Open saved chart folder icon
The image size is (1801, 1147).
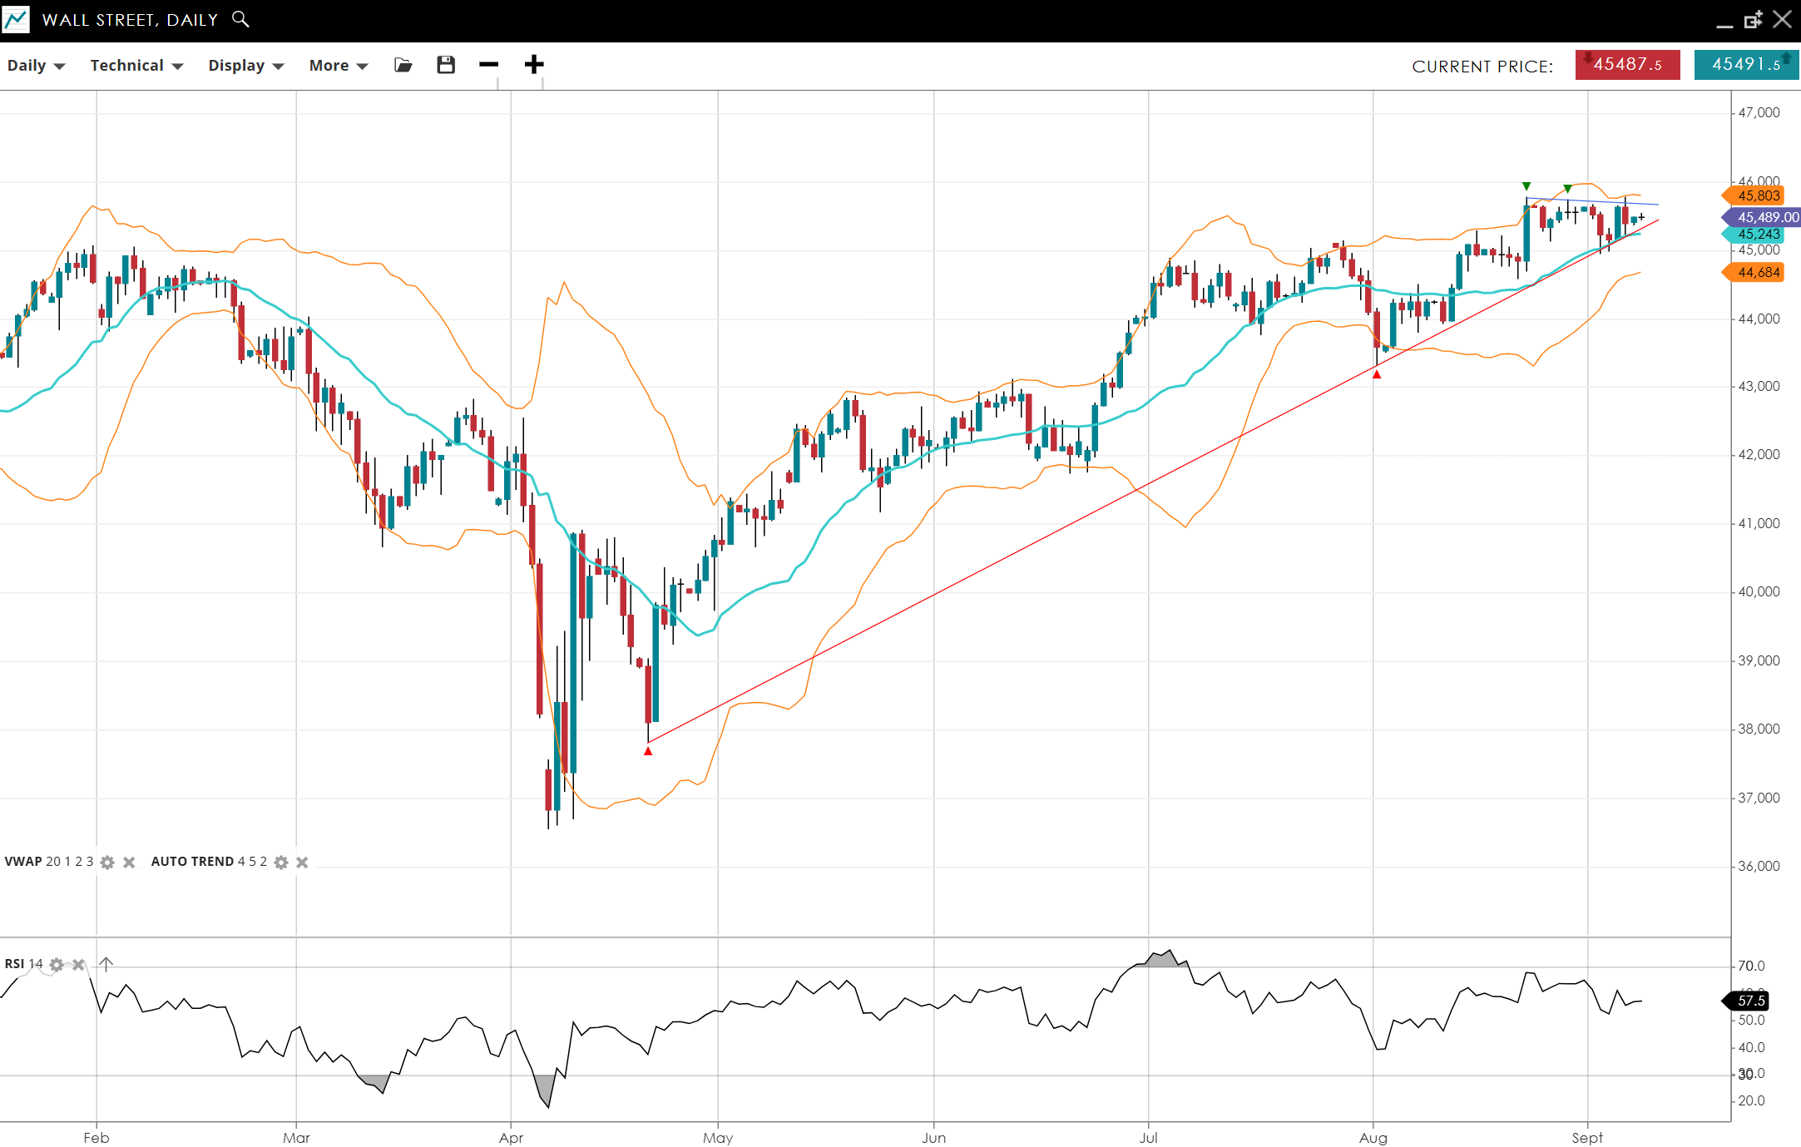click(403, 65)
